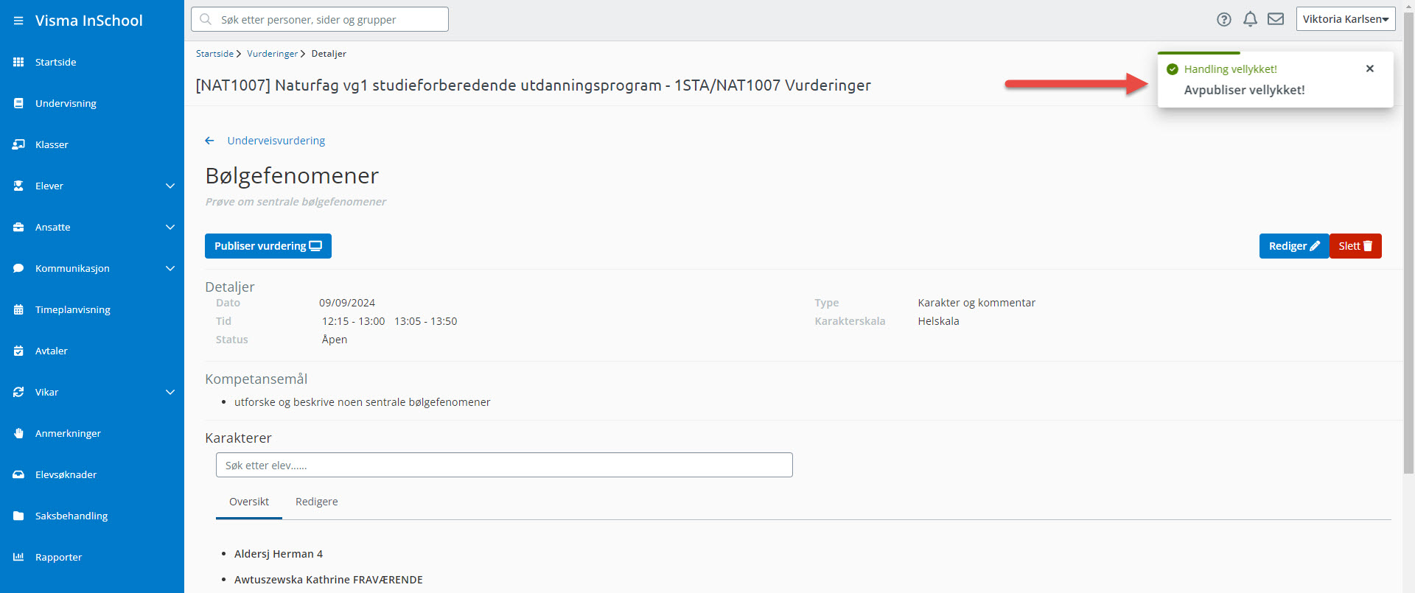Click the Elever student icon
This screenshot has height=593, width=1415.
18,186
